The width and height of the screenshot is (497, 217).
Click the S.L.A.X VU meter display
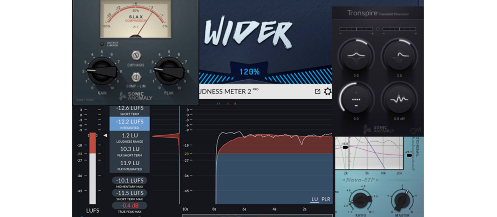click(136, 19)
